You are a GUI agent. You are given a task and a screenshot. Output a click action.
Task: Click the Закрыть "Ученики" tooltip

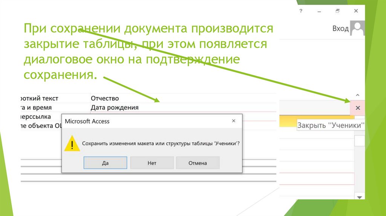pyautogui.click(x=331, y=125)
